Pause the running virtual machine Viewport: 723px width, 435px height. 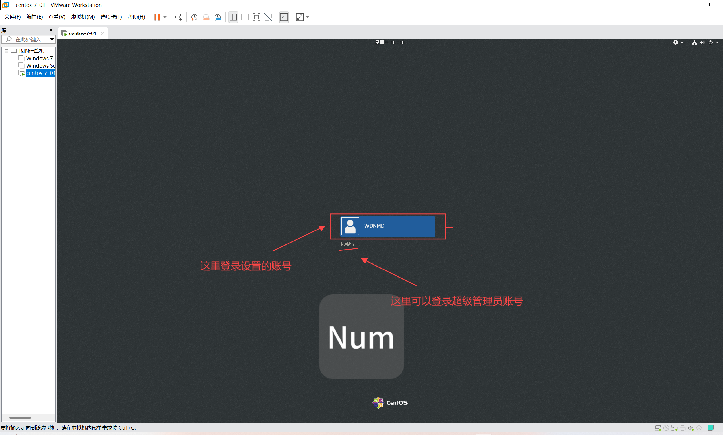tap(157, 17)
